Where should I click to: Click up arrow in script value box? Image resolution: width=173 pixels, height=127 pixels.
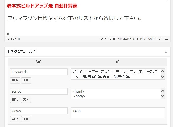pyautogui.click(x=163, y=91)
